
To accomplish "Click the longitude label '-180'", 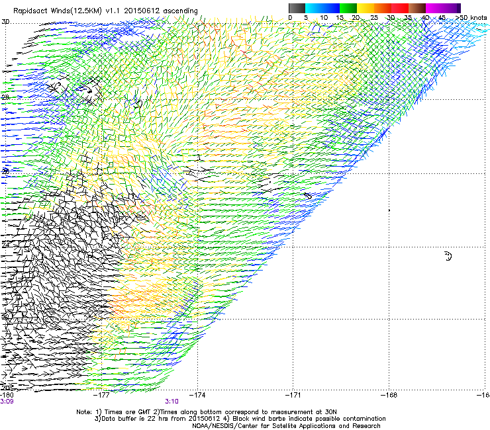I will (7, 395).
